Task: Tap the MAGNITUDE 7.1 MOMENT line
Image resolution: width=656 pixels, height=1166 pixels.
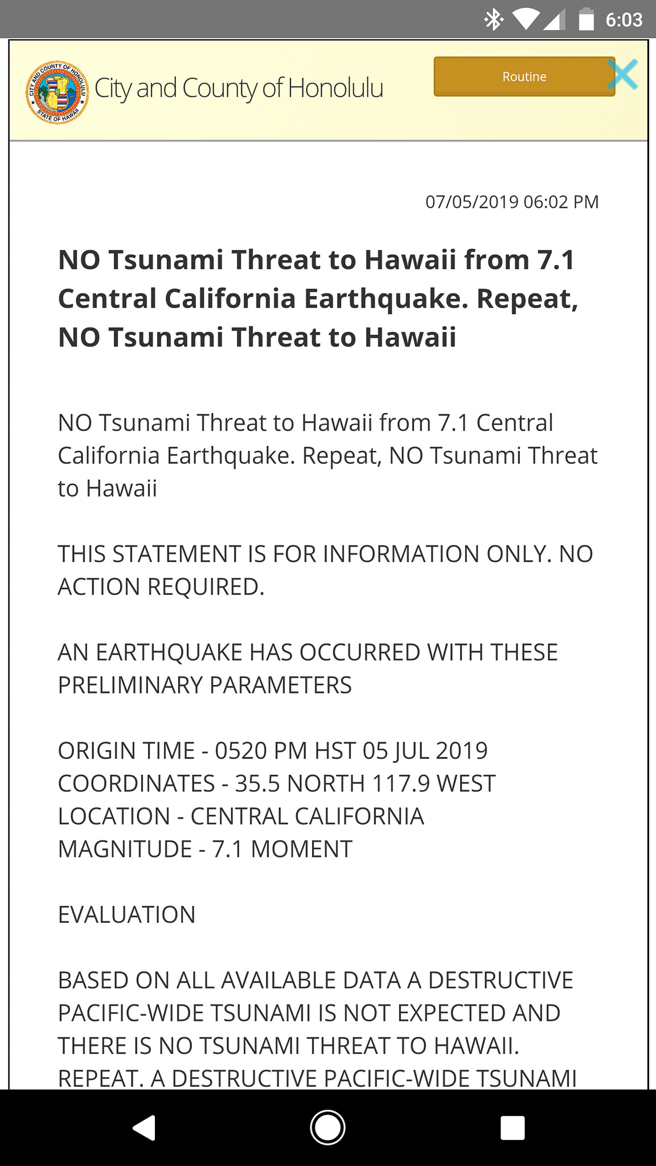Action: point(205,849)
